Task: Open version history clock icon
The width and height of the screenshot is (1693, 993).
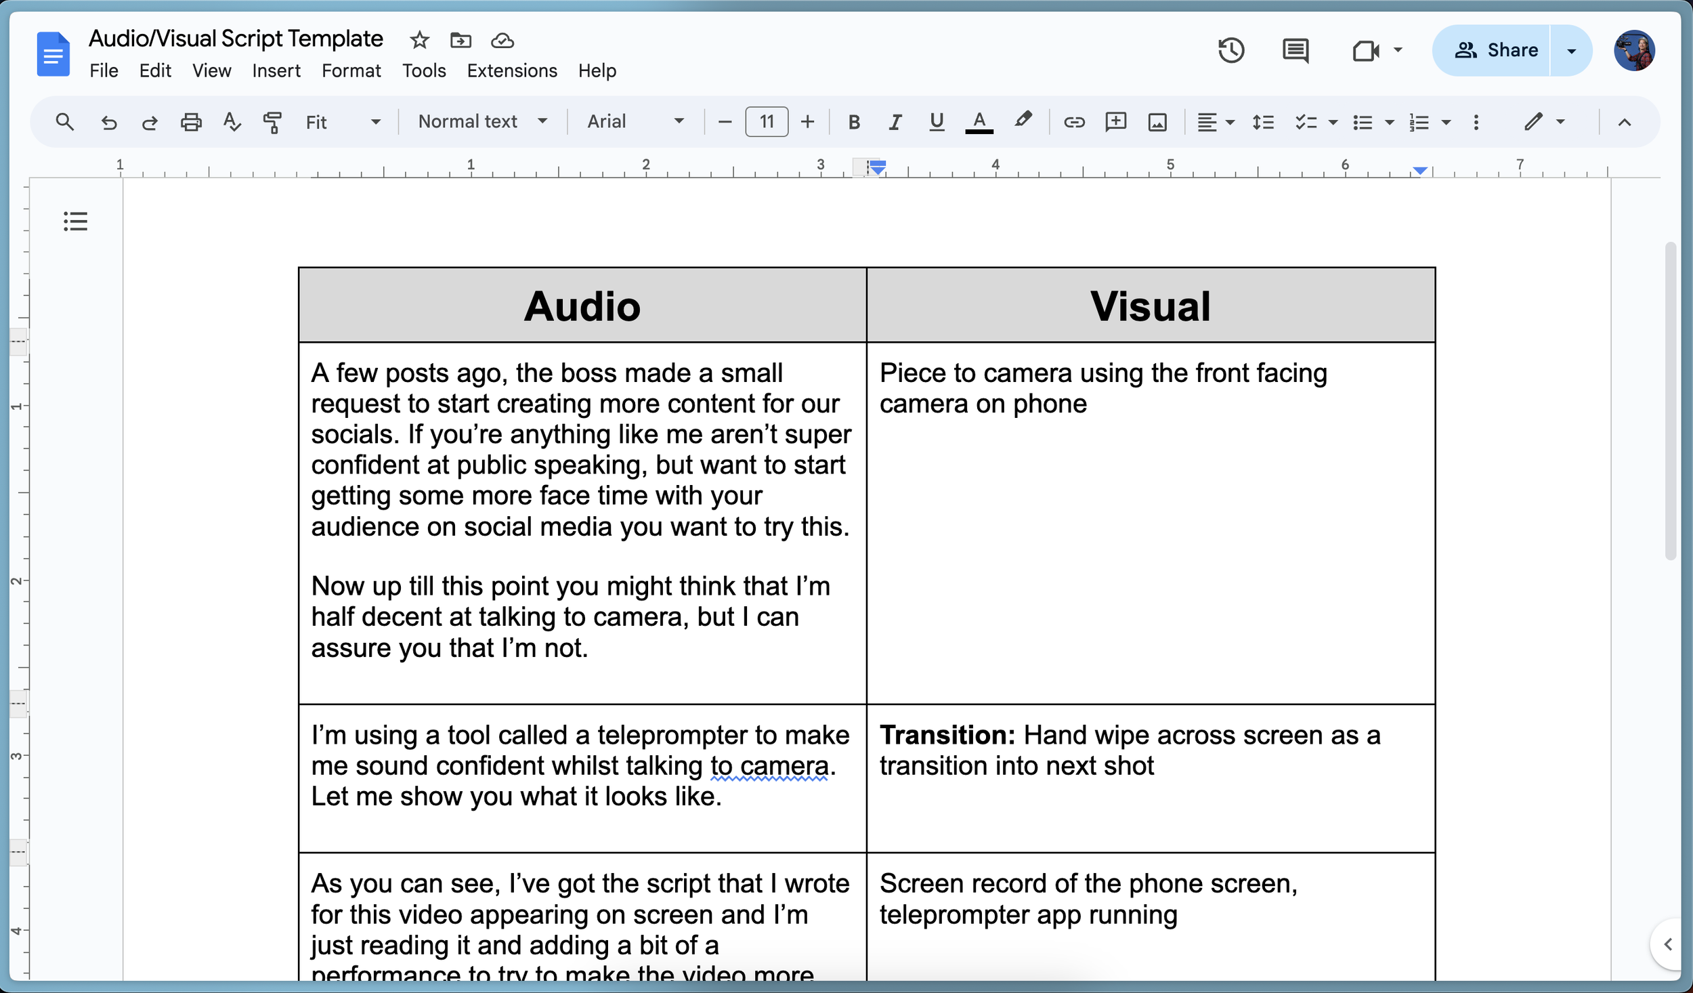Action: tap(1230, 51)
